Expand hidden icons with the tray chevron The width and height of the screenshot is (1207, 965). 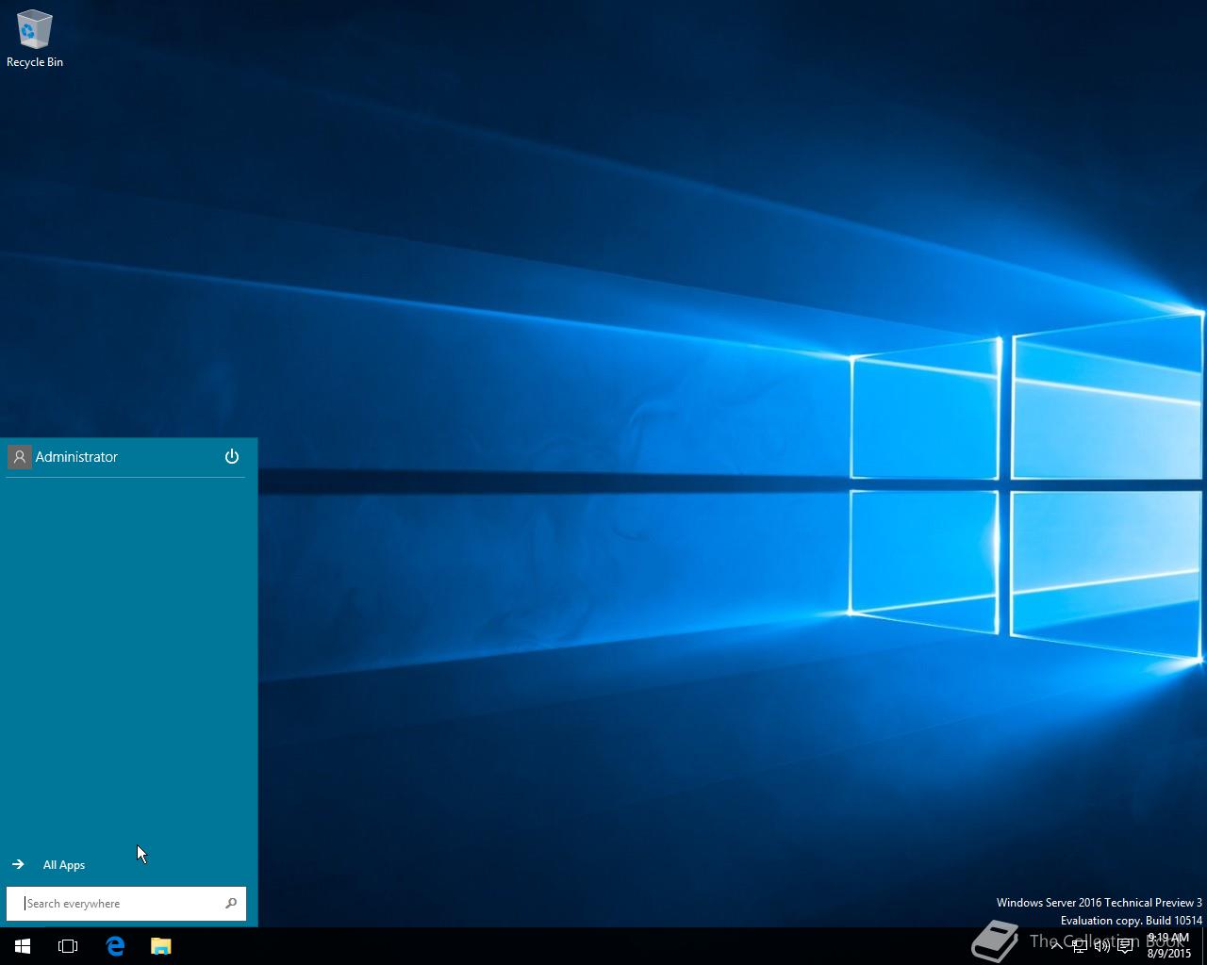(x=1057, y=946)
